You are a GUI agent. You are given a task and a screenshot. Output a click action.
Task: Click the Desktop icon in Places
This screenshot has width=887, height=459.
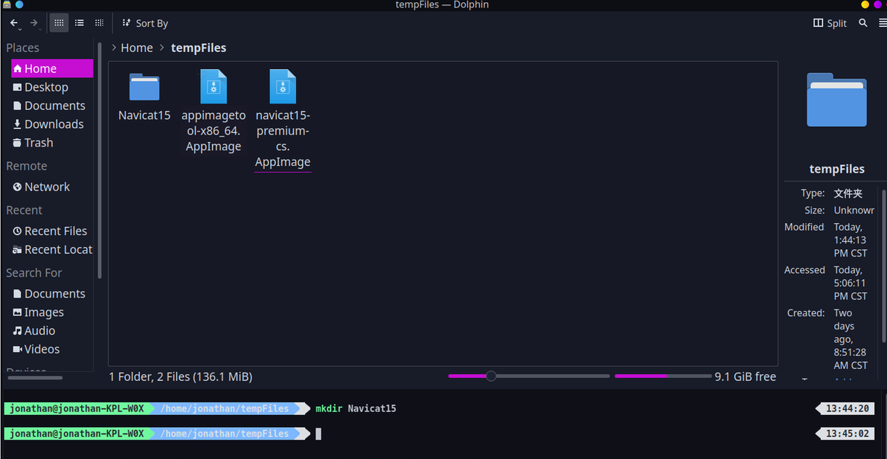click(x=18, y=87)
